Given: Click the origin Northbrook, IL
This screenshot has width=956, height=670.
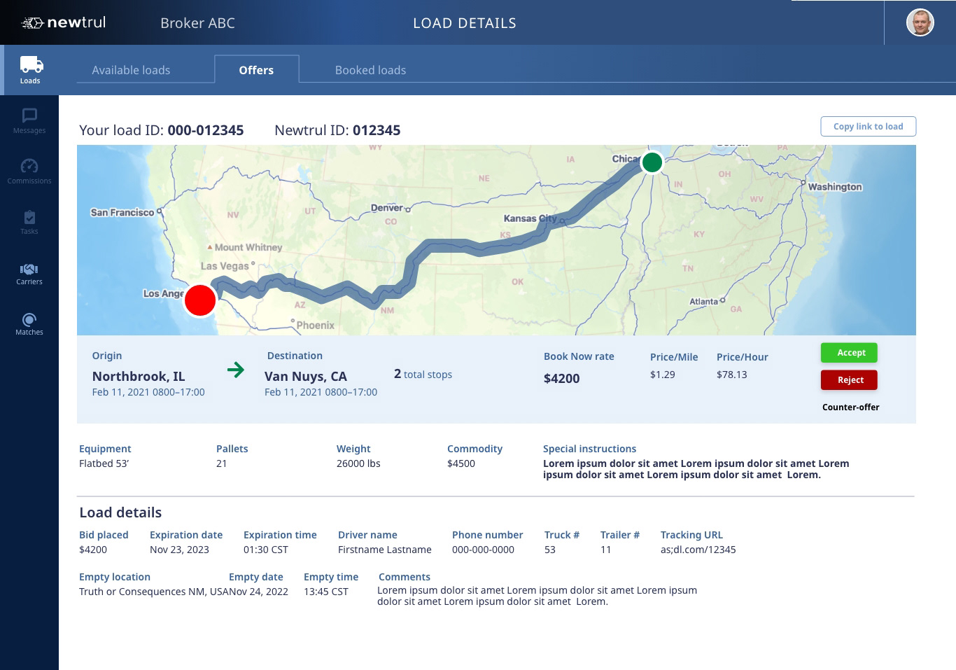Looking at the screenshot, I should coord(139,376).
